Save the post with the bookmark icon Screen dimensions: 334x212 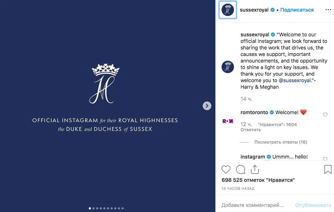pos(327,169)
